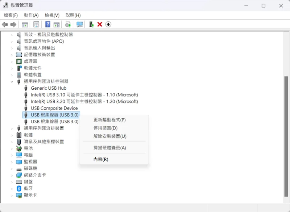Click the action pane toggle toolbar icon

[x=57, y=24]
